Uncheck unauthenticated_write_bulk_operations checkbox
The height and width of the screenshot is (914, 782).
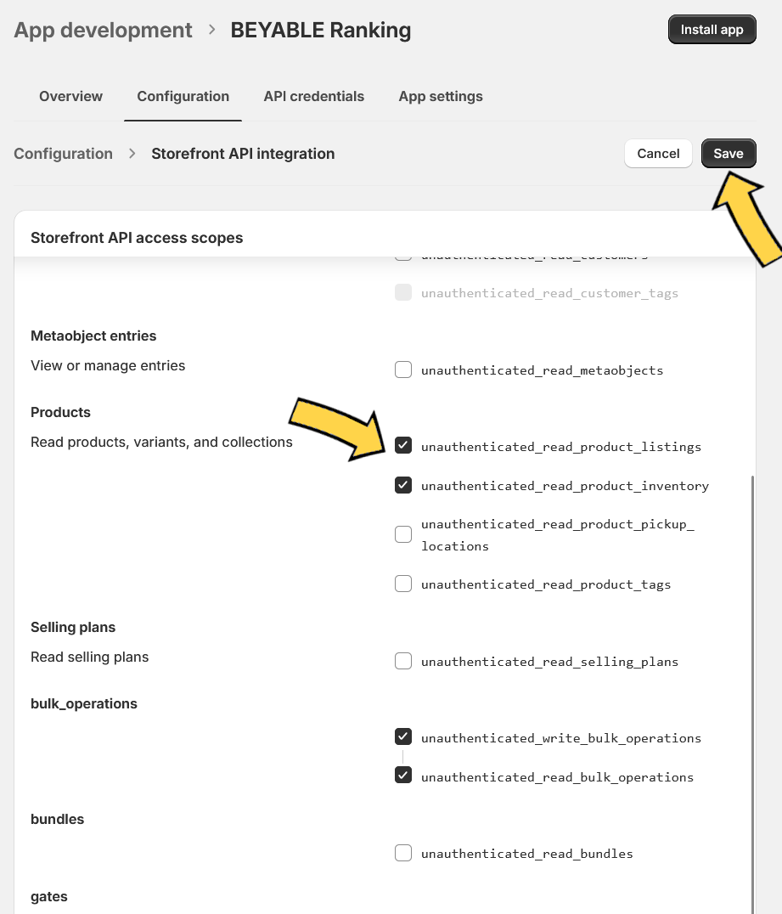[403, 736]
